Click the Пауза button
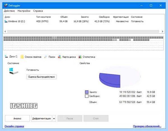The height and width of the screenshot is (131, 168). [70, 118]
